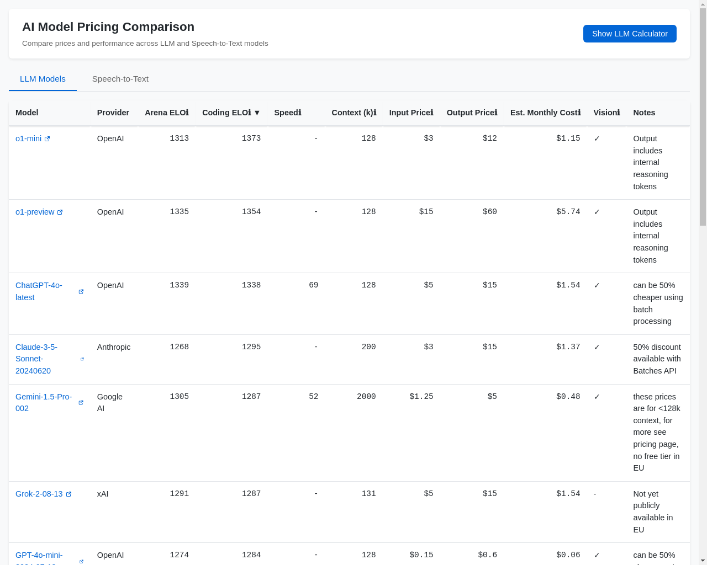Click the o1-preview monthly cost $5.74

pos(568,212)
